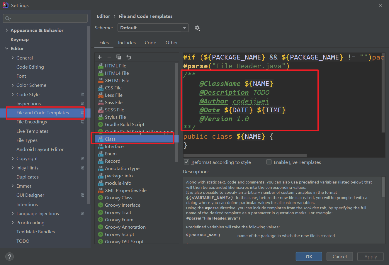Expand the Proofreading node
This screenshot has height=265, width=389.
(x=13, y=222)
